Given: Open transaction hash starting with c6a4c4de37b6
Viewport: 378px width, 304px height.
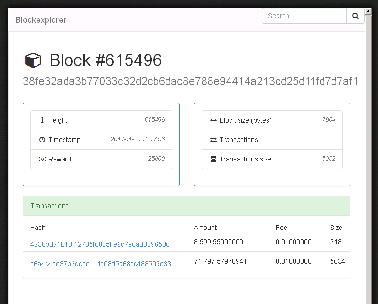Looking at the screenshot, I should click(104, 264).
